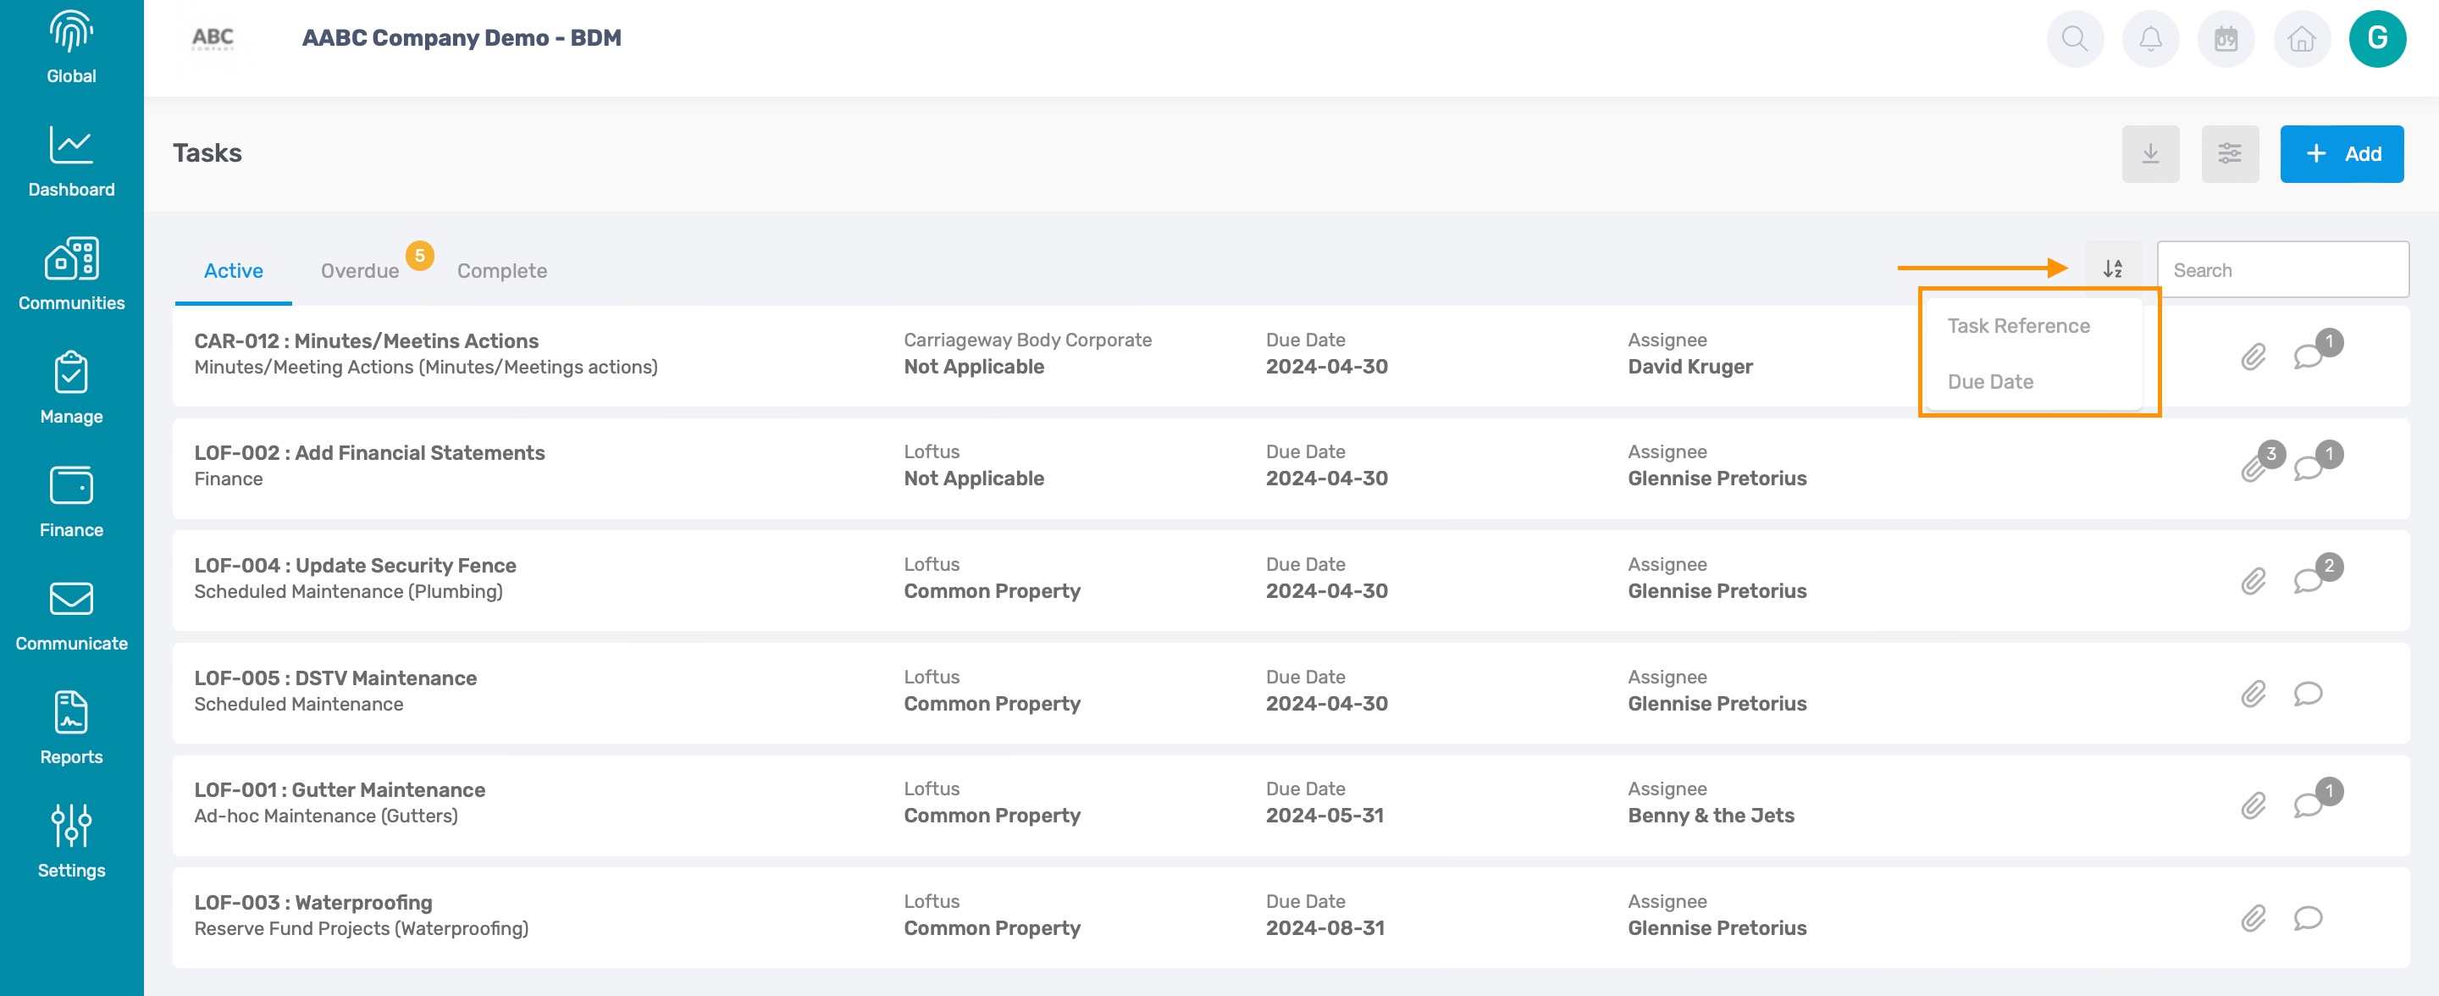Open the Global sidebar section
The image size is (2439, 996).
click(x=71, y=47)
